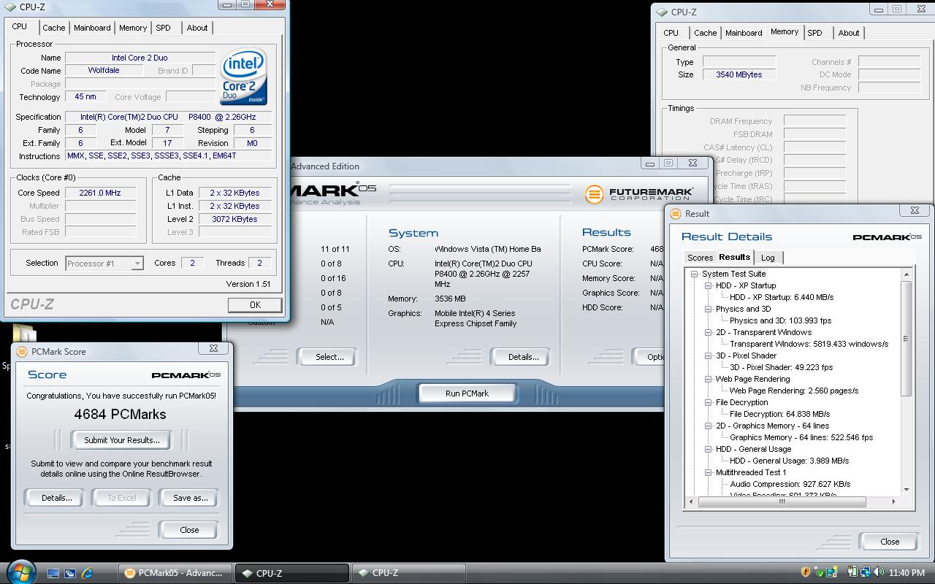The image size is (935, 584).
Task: Click Run PCMark button
Action: (x=467, y=393)
